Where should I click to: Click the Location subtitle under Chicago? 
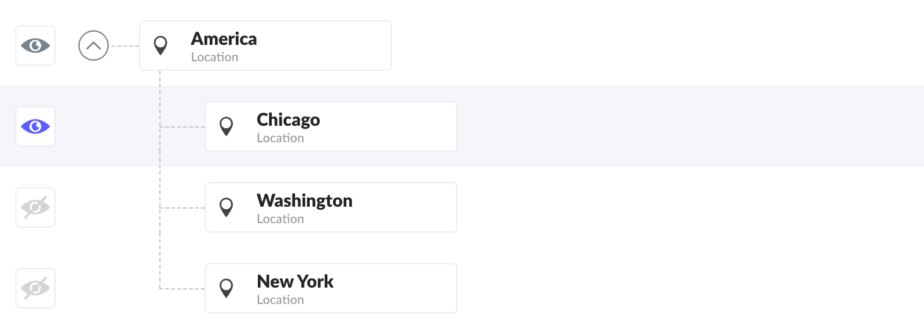281,138
